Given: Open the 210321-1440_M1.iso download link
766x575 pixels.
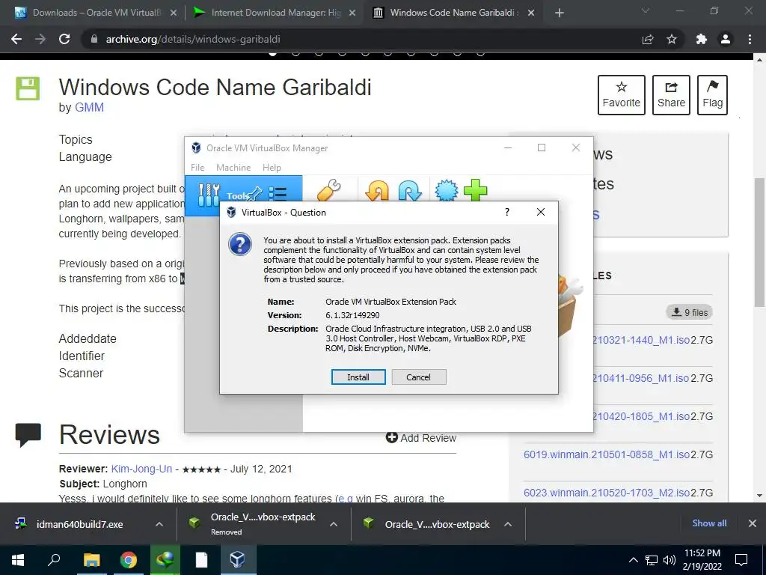Looking at the screenshot, I should (x=641, y=340).
